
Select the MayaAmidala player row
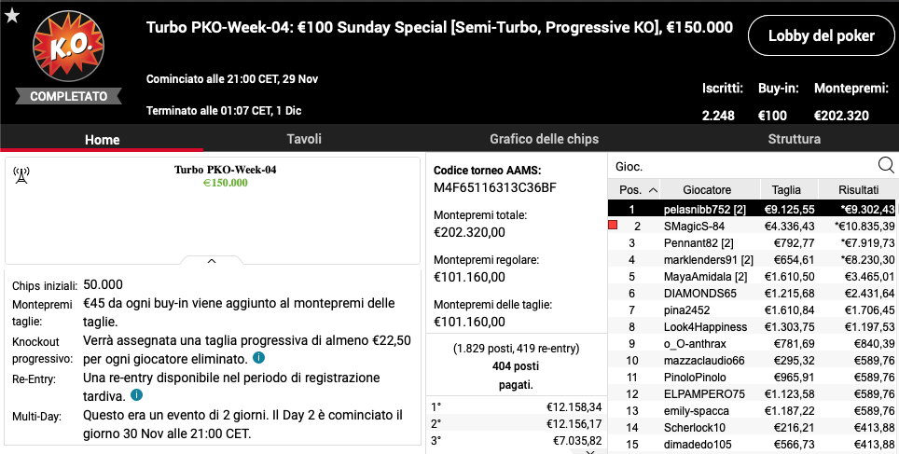point(753,276)
